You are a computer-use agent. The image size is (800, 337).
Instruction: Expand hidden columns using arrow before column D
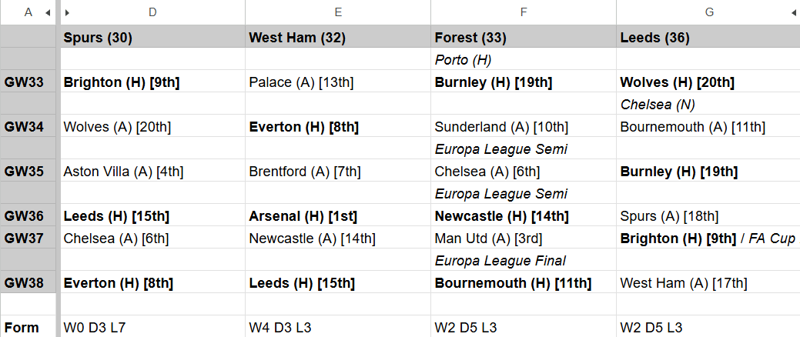[x=68, y=12]
